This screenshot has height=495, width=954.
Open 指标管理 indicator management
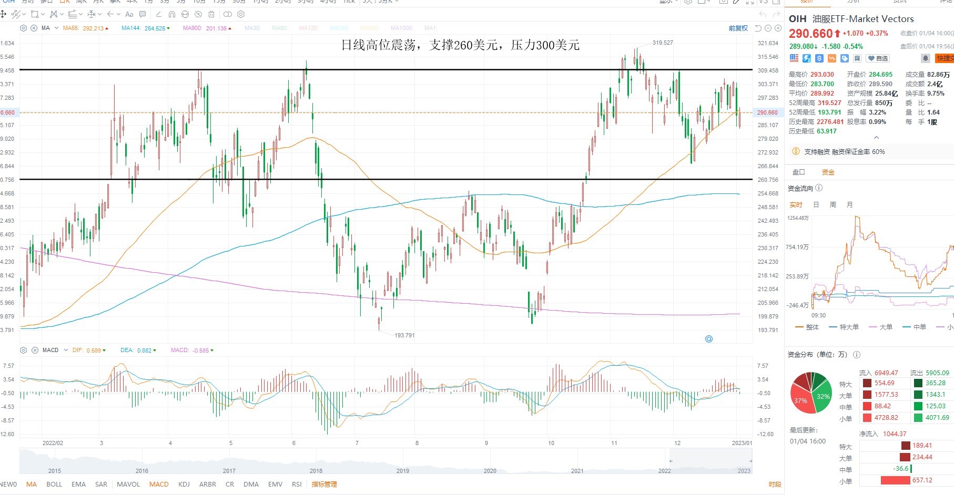pos(324,484)
